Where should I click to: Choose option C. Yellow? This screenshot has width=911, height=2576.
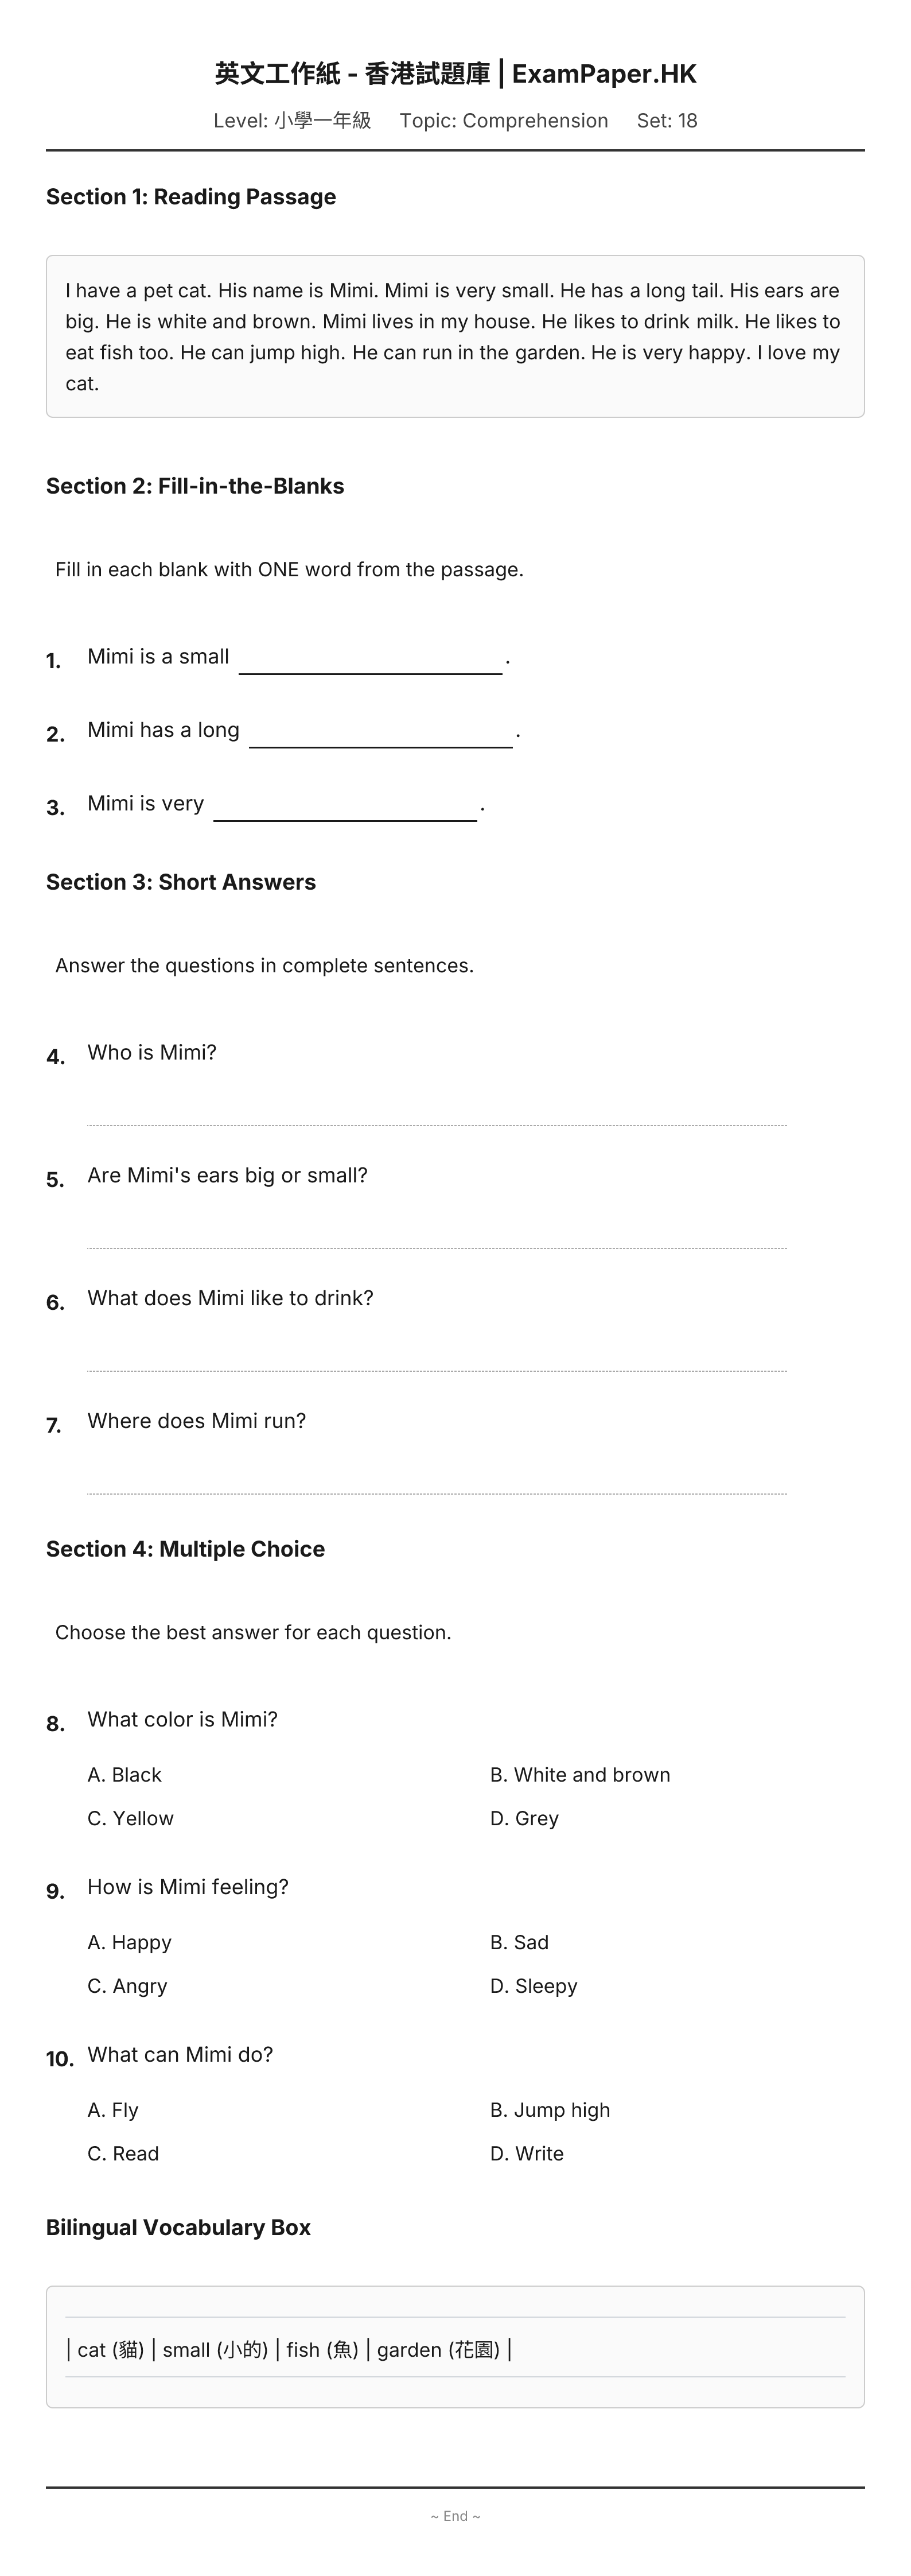pyautogui.click(x=130, y=1819)
